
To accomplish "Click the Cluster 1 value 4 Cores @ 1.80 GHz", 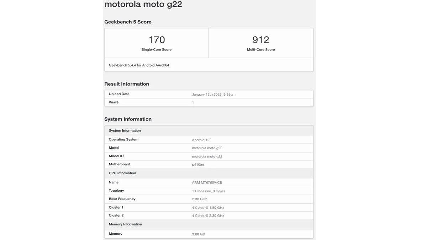I will [x=208, y=207].
